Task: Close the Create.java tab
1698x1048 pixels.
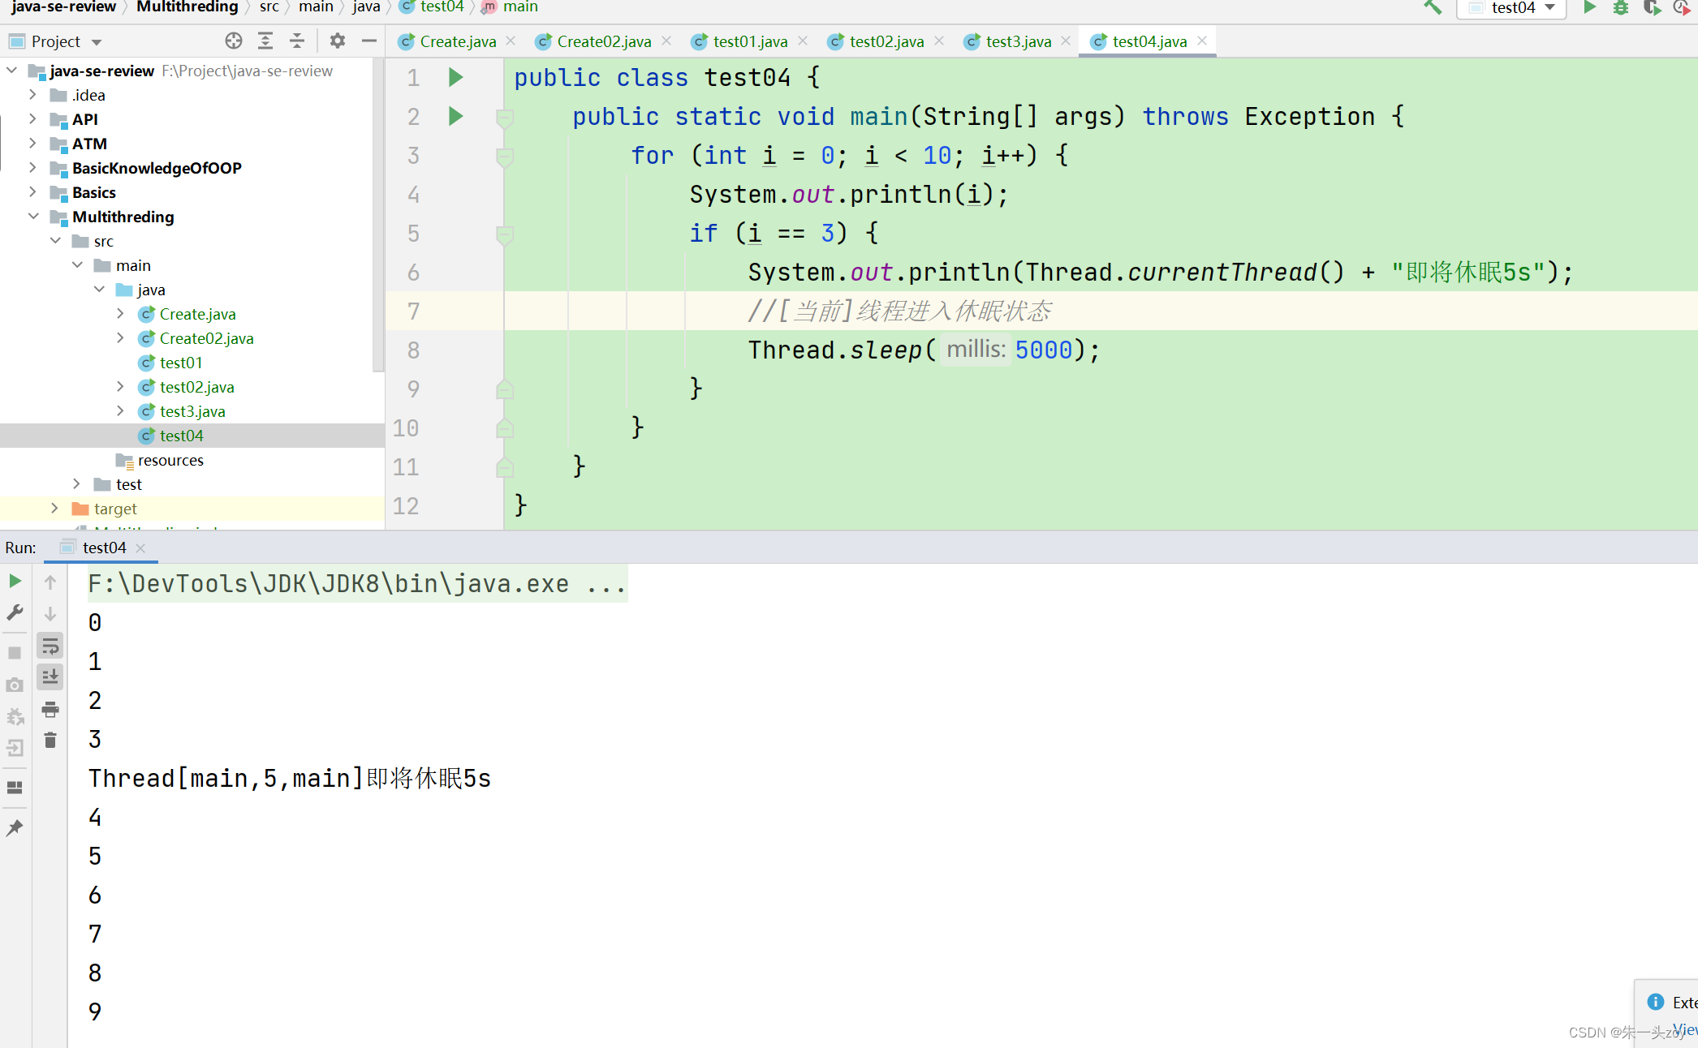Action: (511, 41)
